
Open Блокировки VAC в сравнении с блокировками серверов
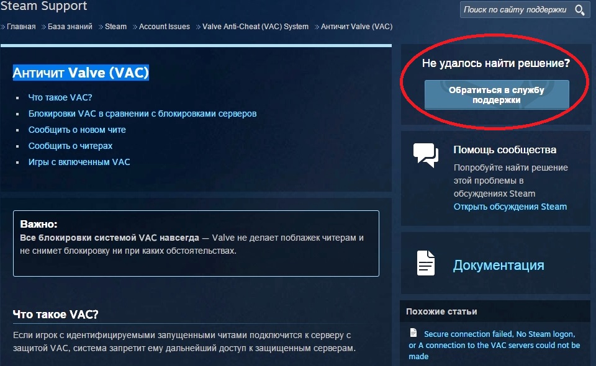coord(143,114)
